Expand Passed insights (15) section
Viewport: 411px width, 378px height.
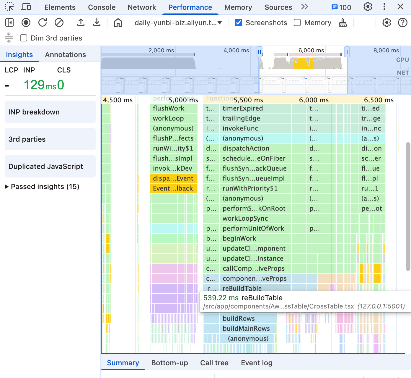tap(42, 187)
